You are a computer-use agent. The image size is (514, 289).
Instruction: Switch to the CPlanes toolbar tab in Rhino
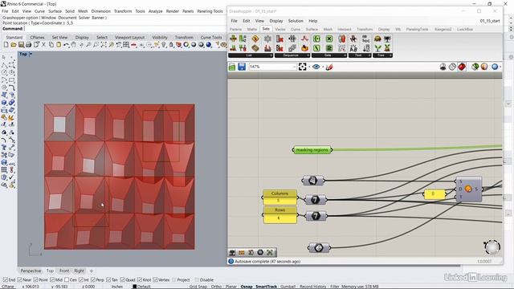coord(37,38)
